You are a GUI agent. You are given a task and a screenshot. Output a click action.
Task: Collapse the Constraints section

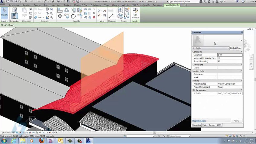[241, 52]
